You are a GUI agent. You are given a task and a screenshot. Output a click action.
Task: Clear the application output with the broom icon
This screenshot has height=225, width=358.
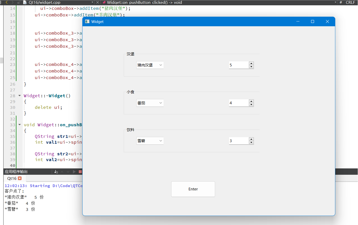click(56, 172)
